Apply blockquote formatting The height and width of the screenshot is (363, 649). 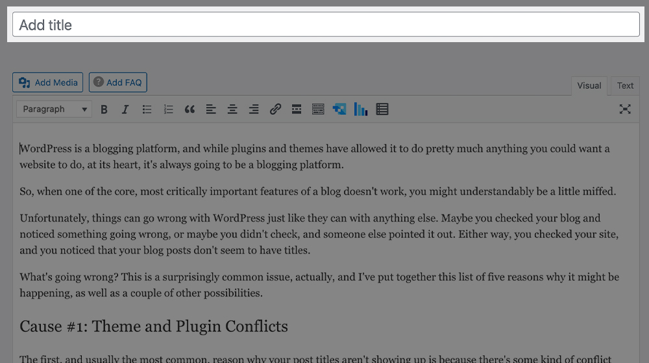190,109
